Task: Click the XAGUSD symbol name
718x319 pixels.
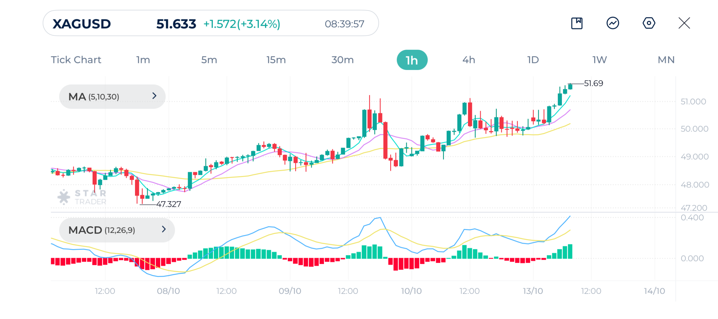Action: tap(82, 24)
